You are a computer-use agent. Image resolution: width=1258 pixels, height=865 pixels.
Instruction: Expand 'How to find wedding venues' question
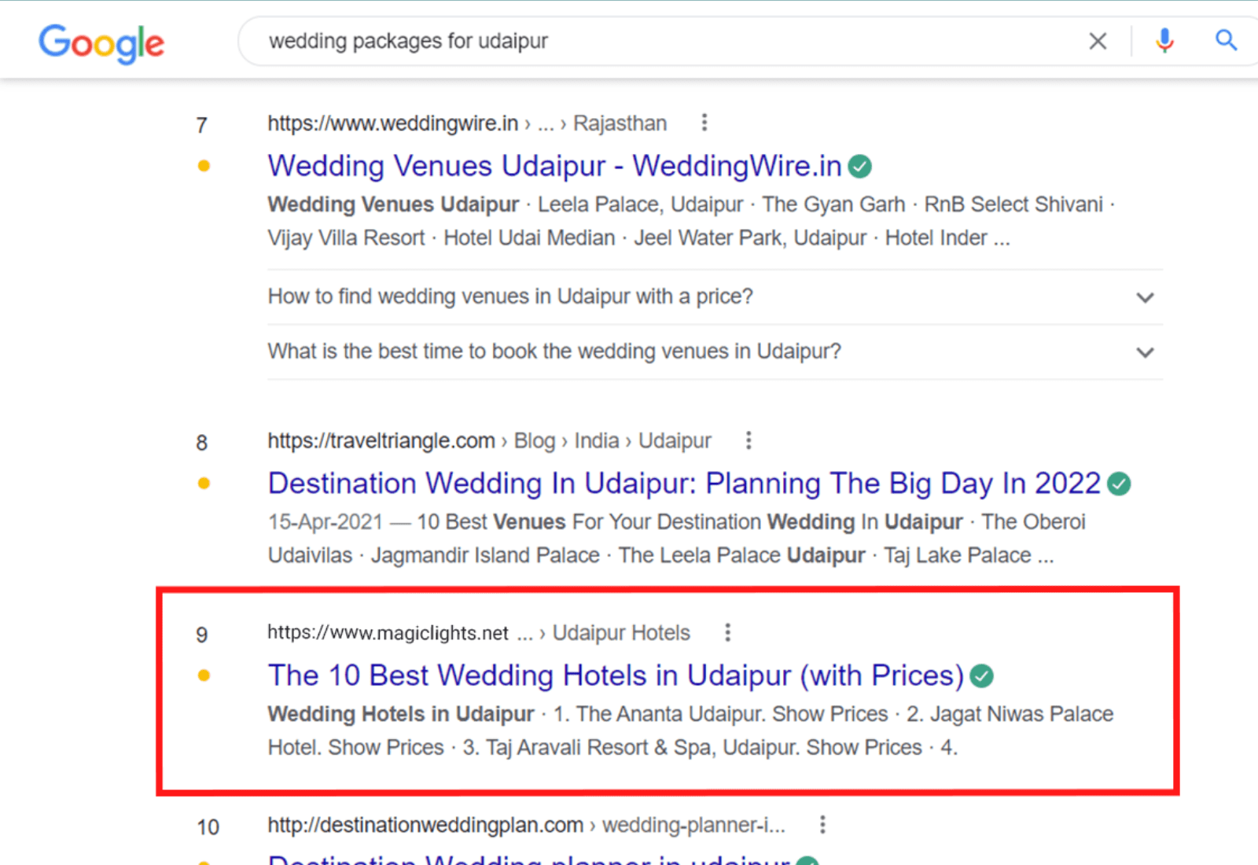[1145, 297]
